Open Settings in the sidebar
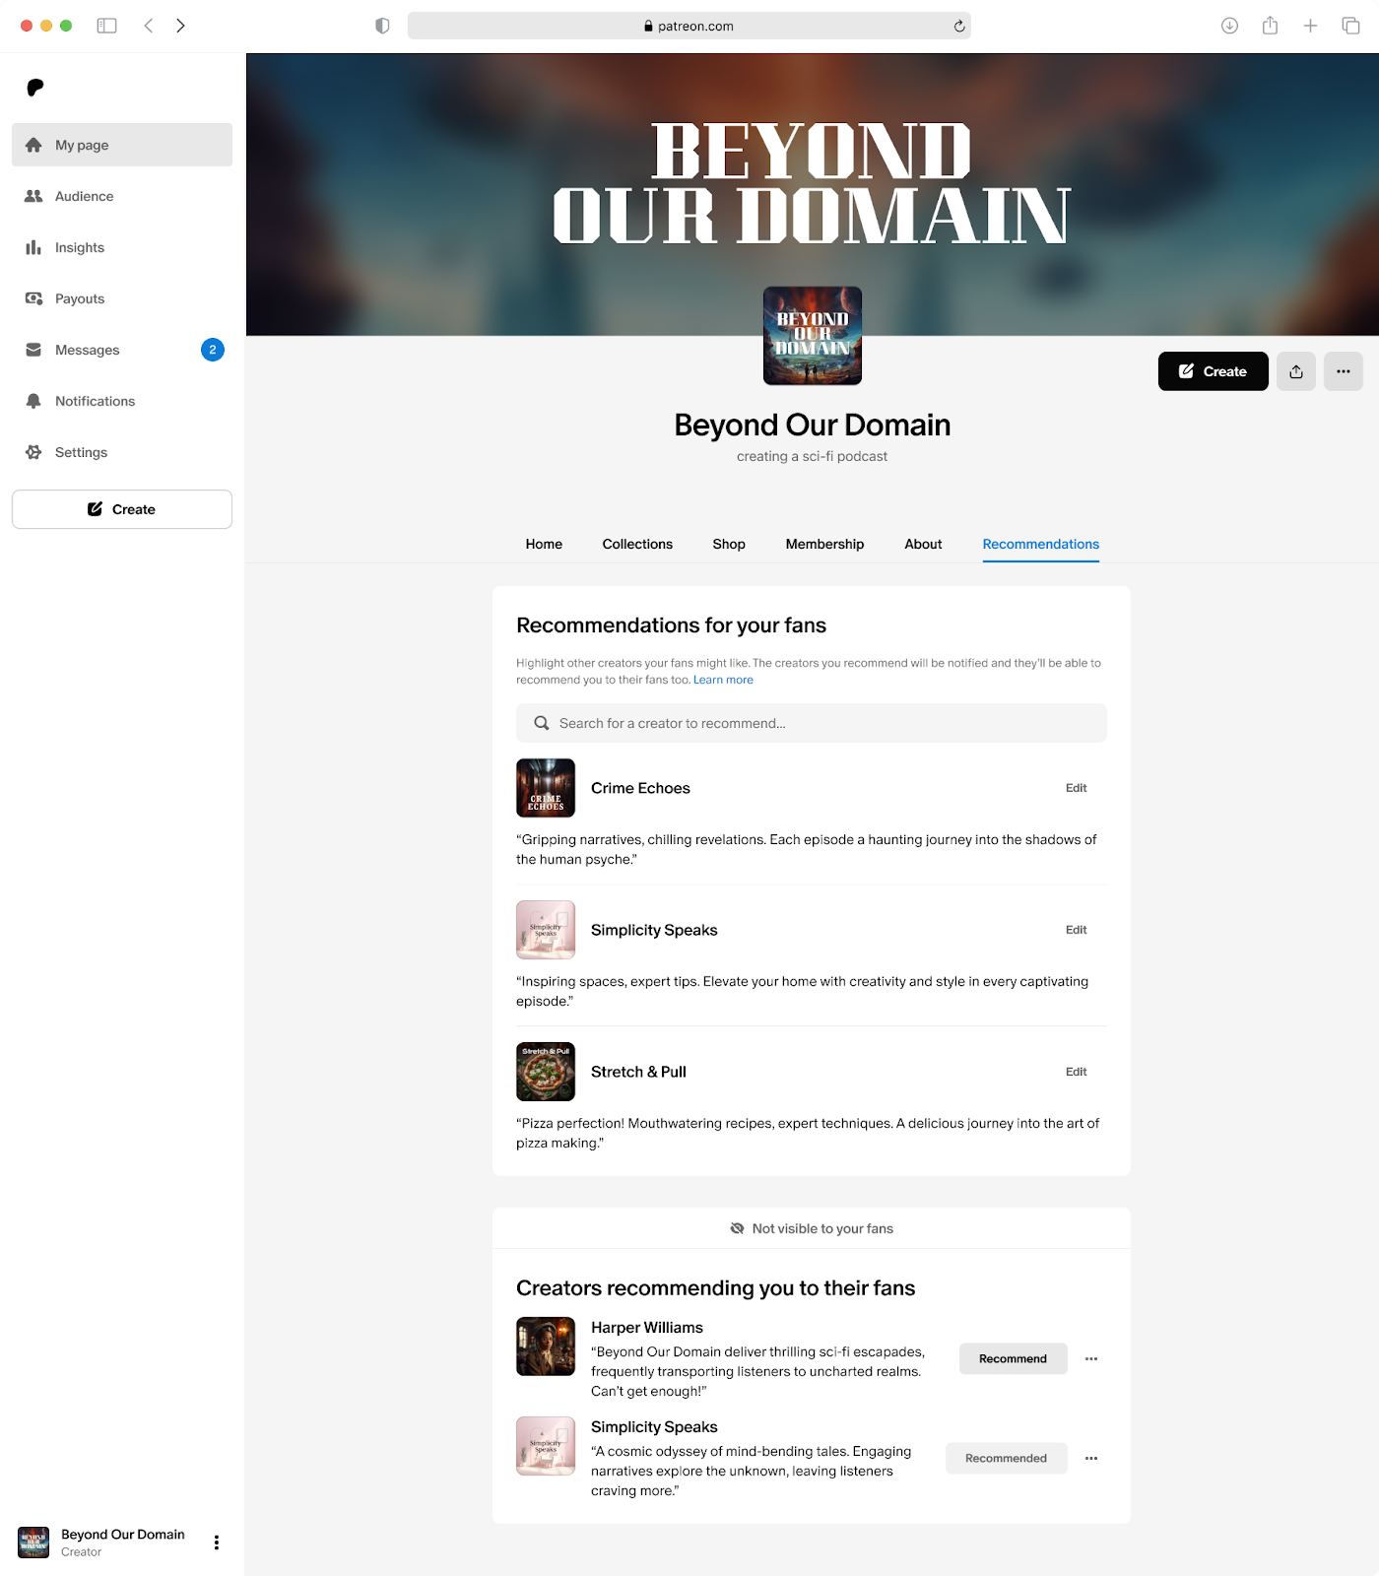This screenshot has width=1379, height=1576. (x=81, y=452)
